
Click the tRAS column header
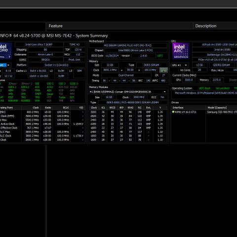point(130,108)
